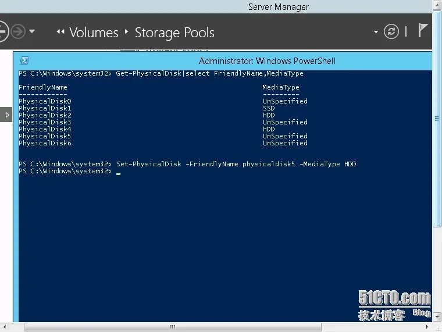442x332 pixels.
Task: Click the Administrator: Windows PowerShell title bar
Action: pyautogui.click(x=267, y=60)
